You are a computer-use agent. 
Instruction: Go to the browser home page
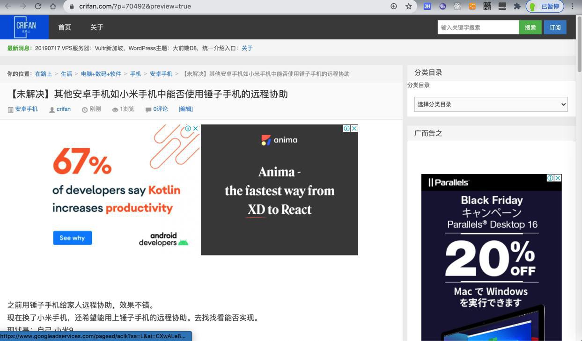click(53, 6)
